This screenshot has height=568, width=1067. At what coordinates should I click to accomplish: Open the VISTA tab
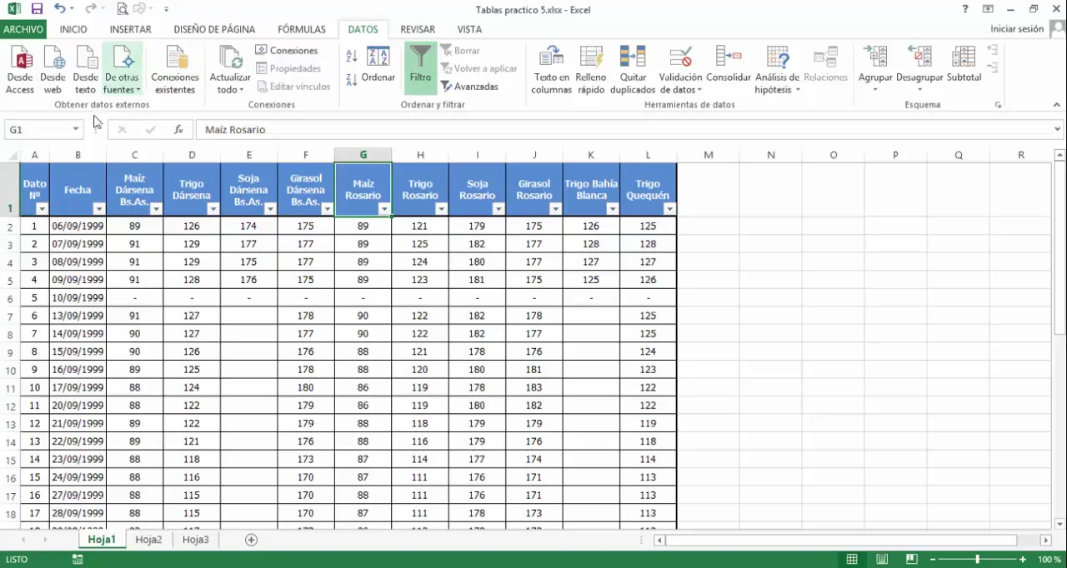tap(469, 29)
